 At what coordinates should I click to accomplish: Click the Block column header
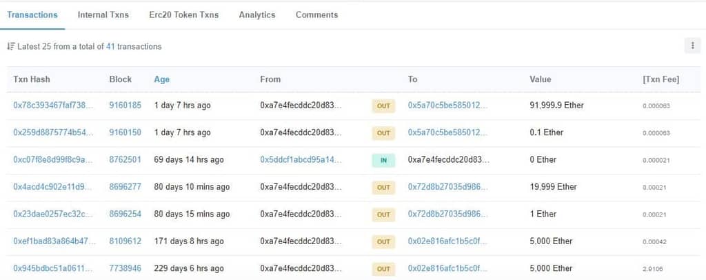(120, 79)
